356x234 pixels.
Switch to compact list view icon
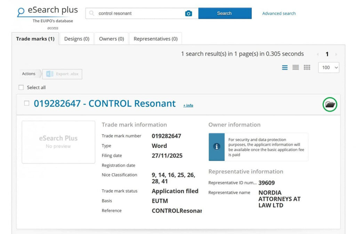296,67
